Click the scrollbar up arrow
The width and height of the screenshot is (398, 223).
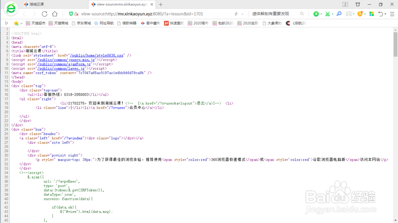(396, 30)
